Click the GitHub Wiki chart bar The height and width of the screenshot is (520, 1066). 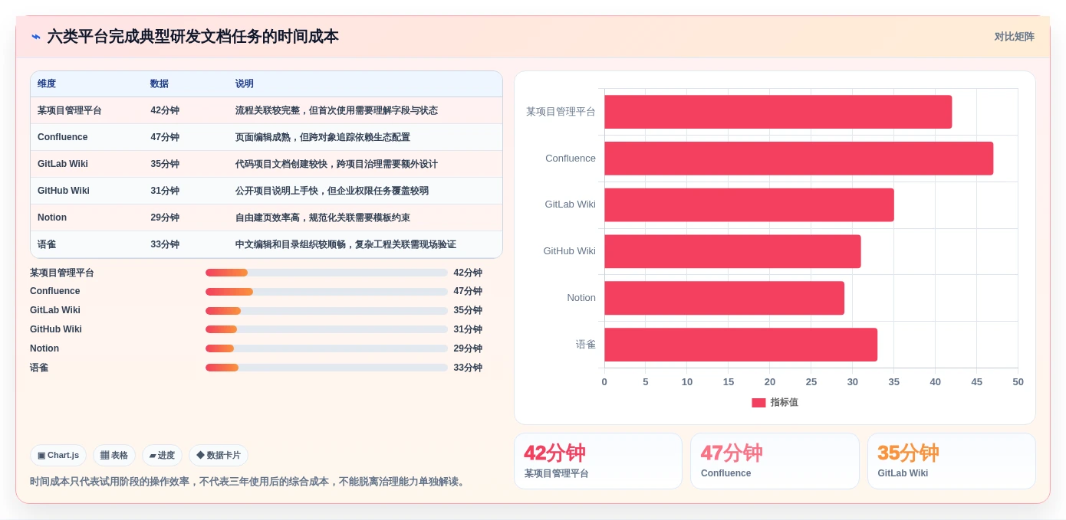point(732,251)
